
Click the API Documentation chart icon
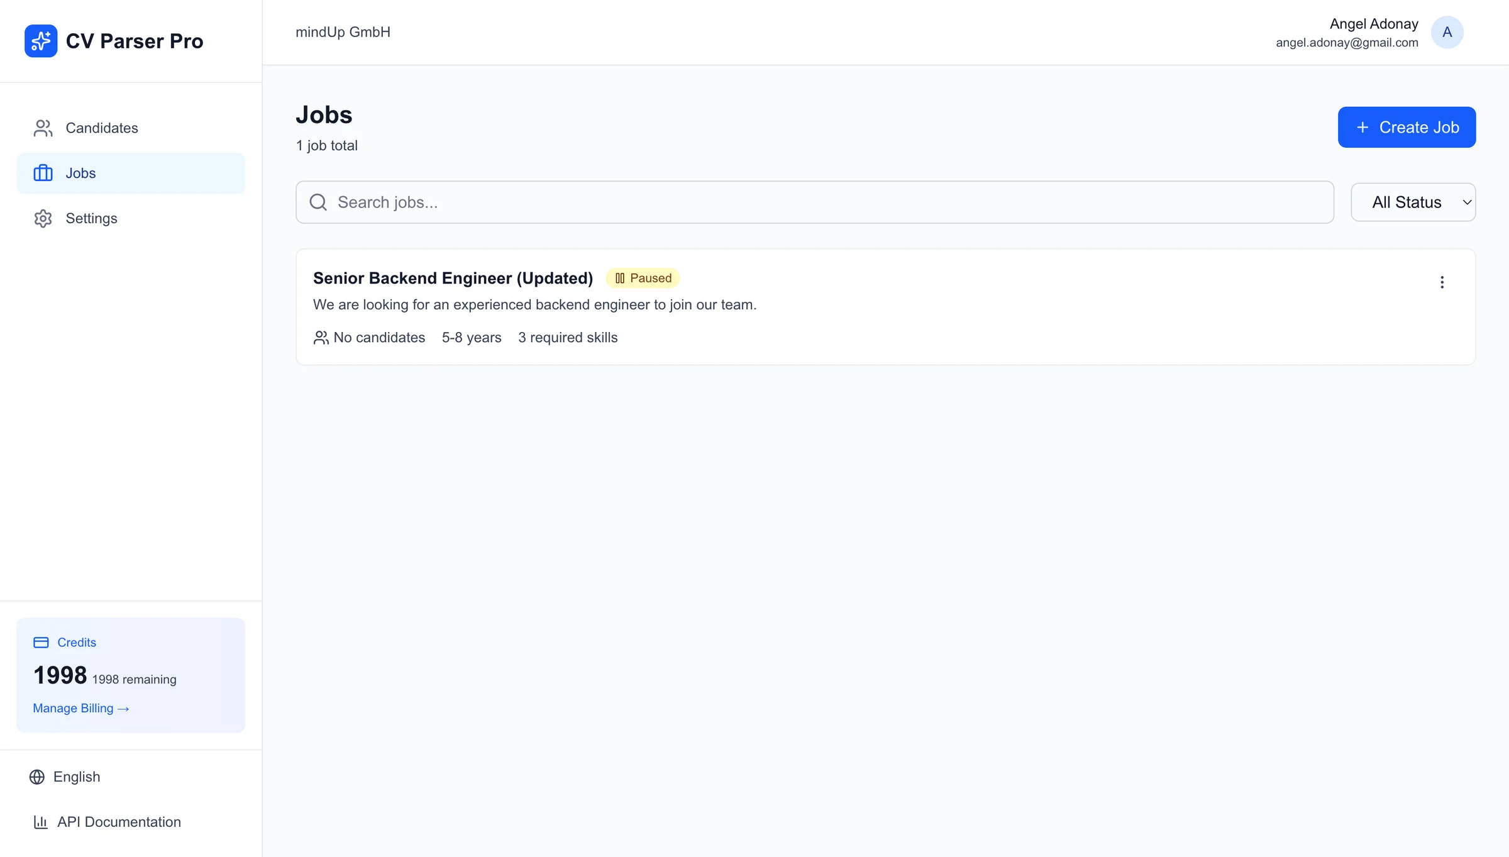tap(40, 822)
